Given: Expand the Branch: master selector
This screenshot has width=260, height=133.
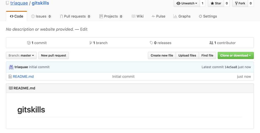Looking at the screenshot, I should click(21, 55).
